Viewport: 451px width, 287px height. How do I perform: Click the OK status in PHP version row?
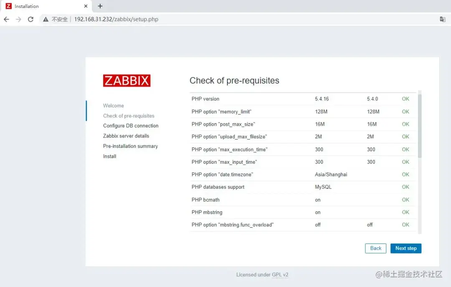pyautogui.click(x=405, y=99)
